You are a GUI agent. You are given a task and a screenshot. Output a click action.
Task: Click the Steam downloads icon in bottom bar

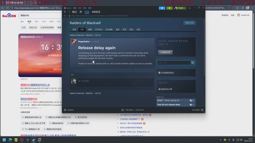(x=122, y=110)
